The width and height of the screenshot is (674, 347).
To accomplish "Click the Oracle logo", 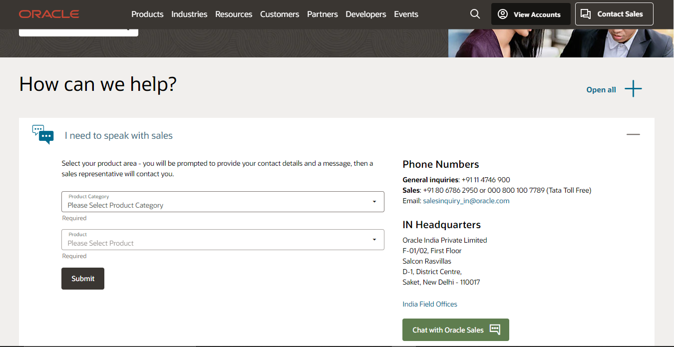I will (49, 14).
